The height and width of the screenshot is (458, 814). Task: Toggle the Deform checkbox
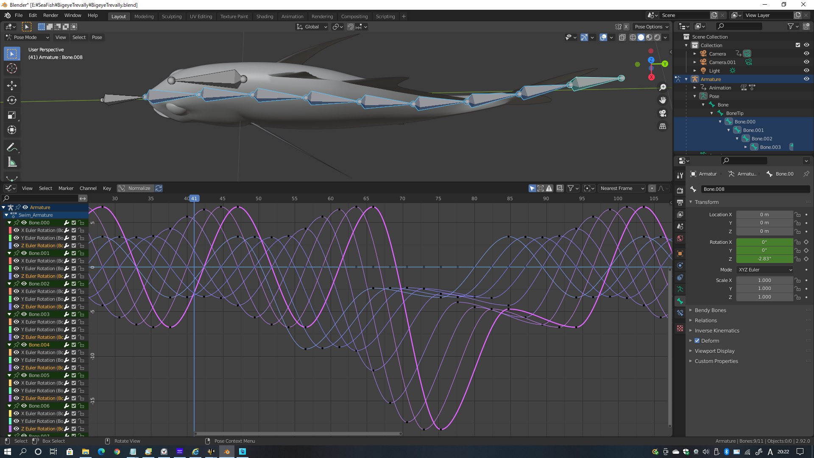pos(697,341)
